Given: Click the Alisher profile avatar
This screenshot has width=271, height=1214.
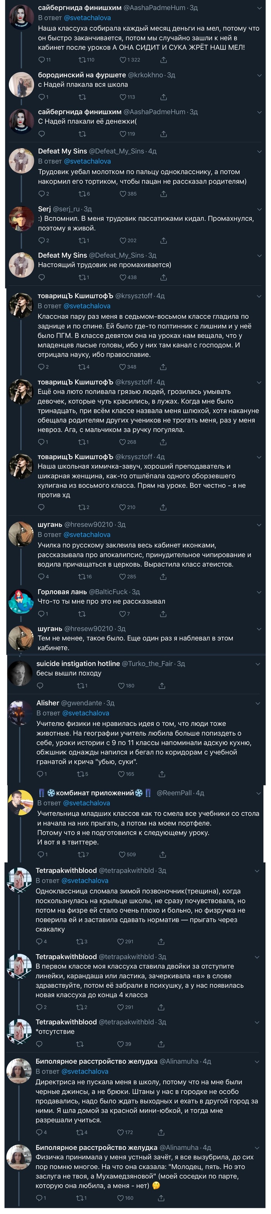Looking at the screenshot, I should [x=21, y=712].
